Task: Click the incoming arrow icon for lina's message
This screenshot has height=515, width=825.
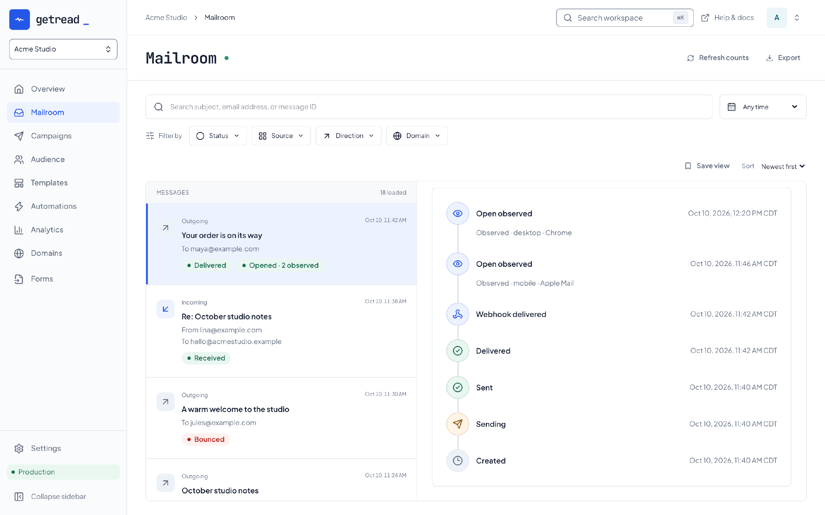Action: click(165, 309)
